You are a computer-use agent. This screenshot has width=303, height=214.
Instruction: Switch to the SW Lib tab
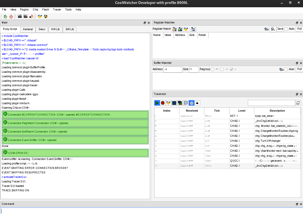point(70,29)
